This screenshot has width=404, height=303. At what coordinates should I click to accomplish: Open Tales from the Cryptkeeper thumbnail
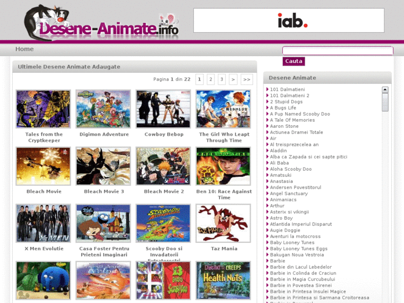tap(43, 109)
